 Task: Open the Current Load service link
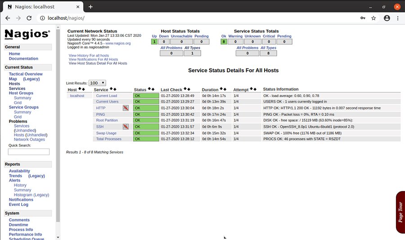point(107,96)
